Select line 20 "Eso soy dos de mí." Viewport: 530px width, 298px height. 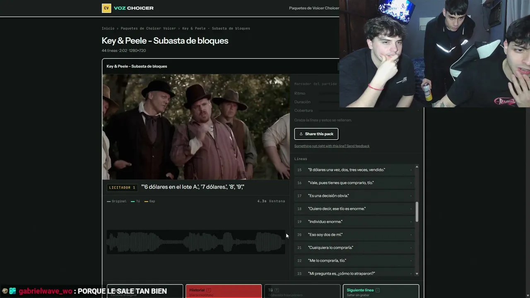pos(354,235)
